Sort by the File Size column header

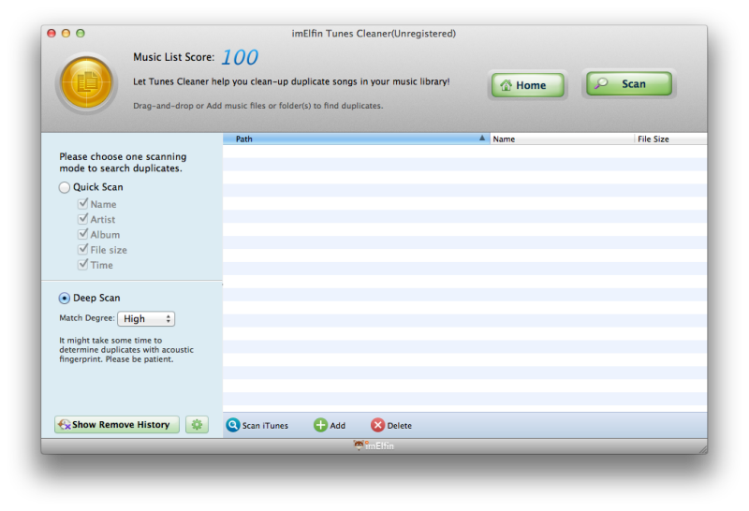(x=670, y=139)
